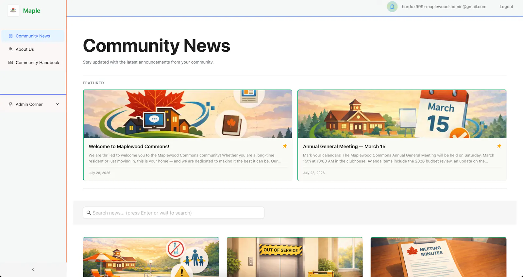The height and width of the screenshot is (277, 523).
Task: Click the Maple brand name
Action: point(32,10)
